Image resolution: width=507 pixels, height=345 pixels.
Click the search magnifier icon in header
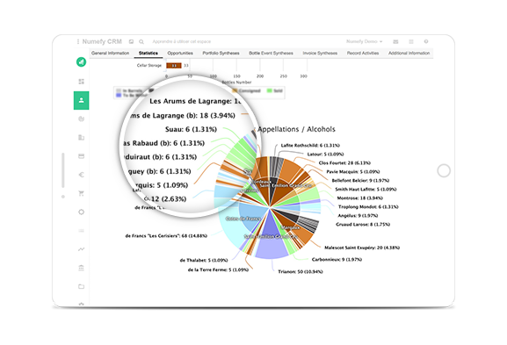click(x=141, y=41)
